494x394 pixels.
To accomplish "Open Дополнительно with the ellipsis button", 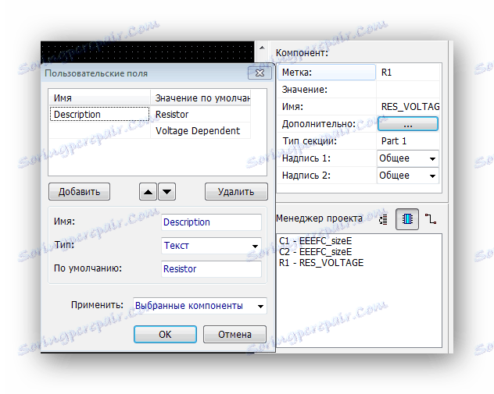I will [x=408, y=124].
